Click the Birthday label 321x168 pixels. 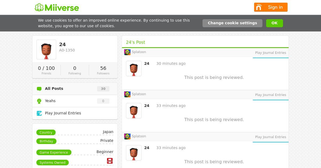point(46,141)
